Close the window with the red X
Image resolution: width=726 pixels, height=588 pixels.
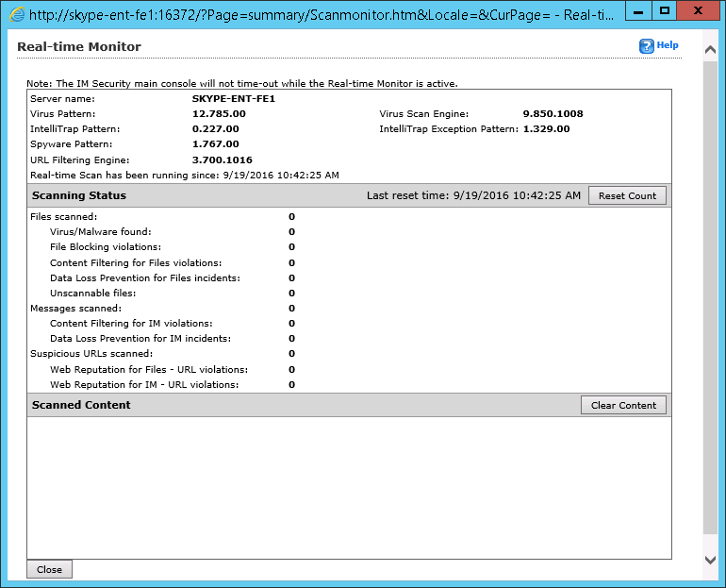click(701, 11)
